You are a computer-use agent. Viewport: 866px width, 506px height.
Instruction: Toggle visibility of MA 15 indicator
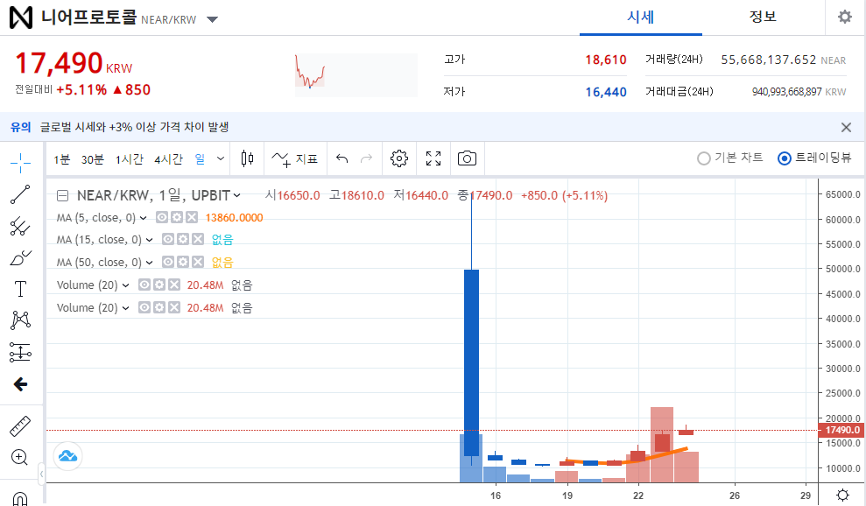pos(168,239)
